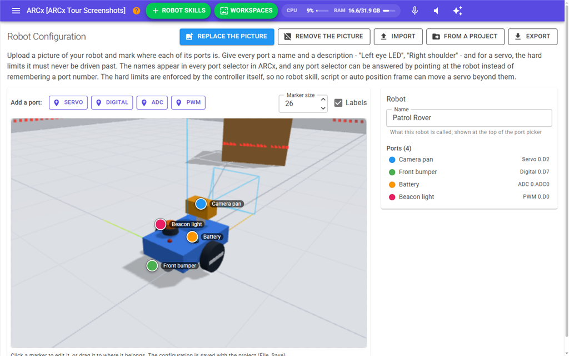Select Camera pan in Ports list
This screenshot has height=356, width=569.
(469, 160)
